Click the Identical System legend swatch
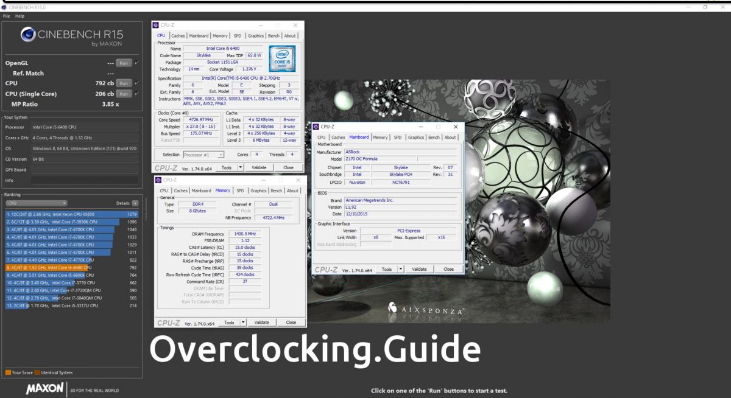 (38, 372)
